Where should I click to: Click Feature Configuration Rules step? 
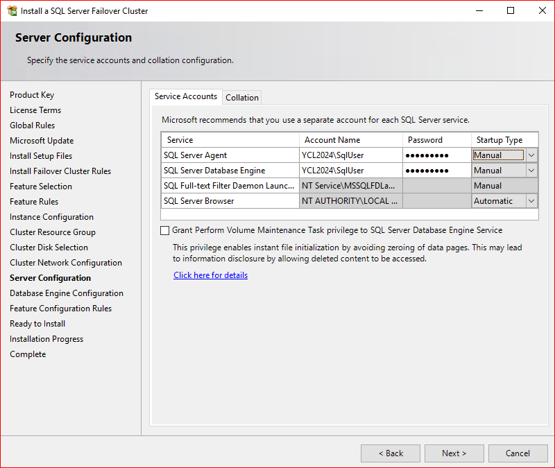coord(61,309)
